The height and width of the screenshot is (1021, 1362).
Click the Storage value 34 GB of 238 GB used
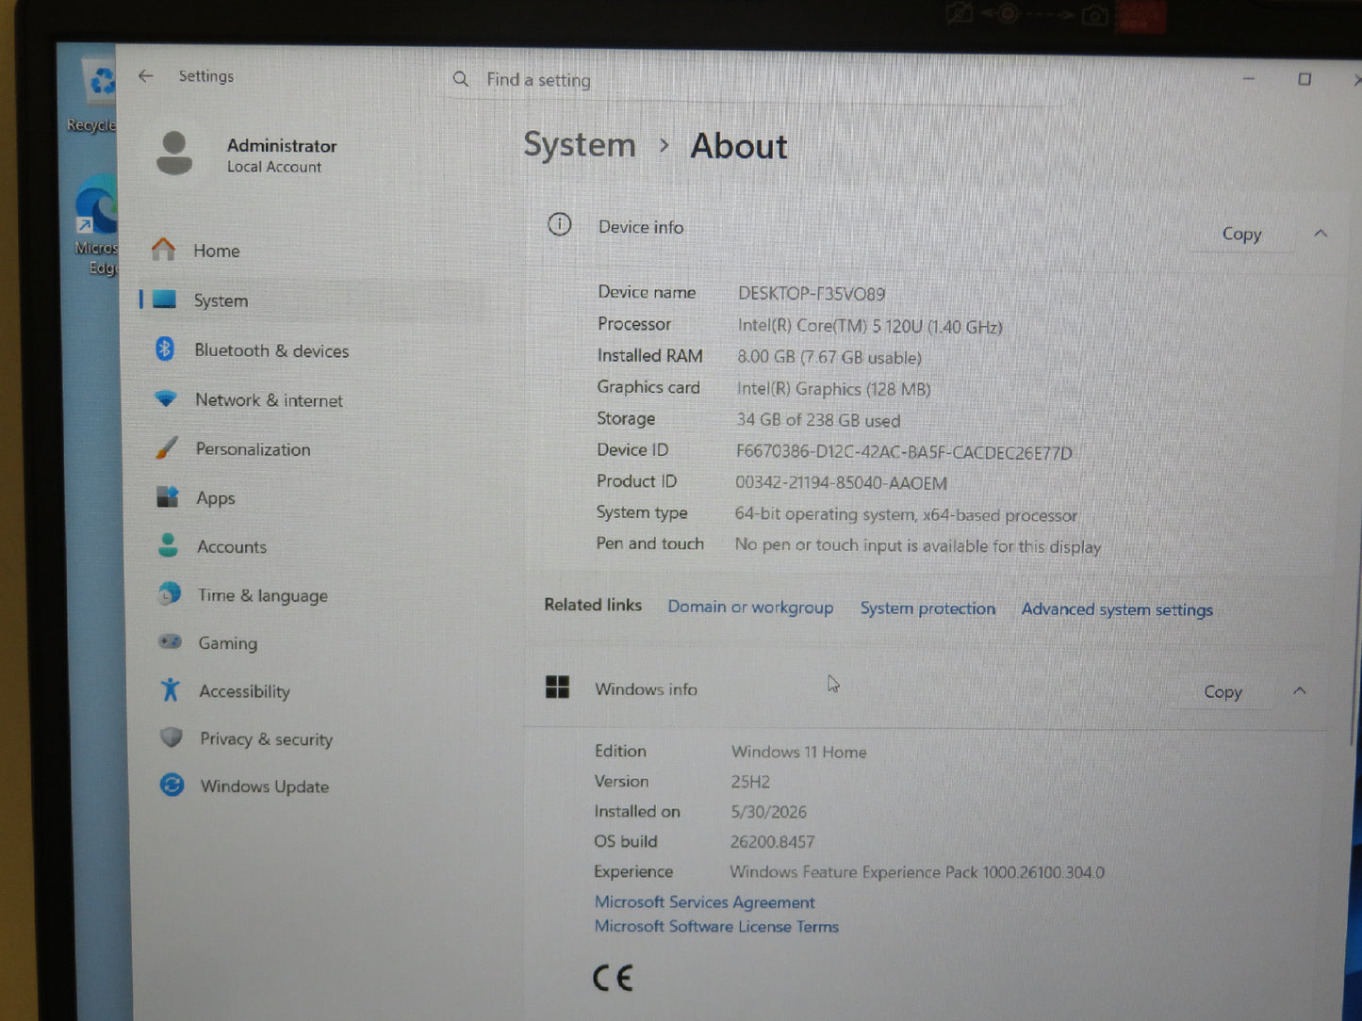[818, 420]
